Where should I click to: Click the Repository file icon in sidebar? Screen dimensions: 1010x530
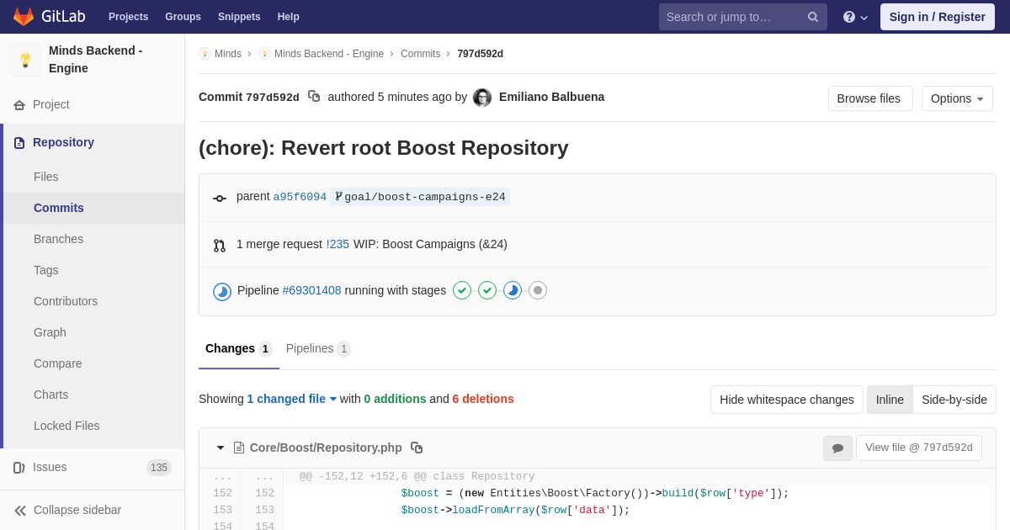[19, 143]
